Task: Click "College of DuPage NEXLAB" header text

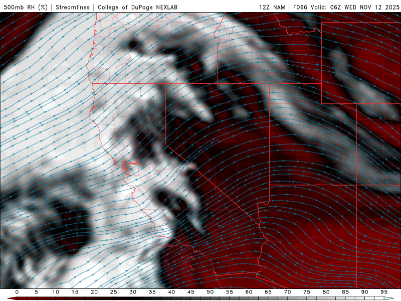Action: click(x=137, y=7)
